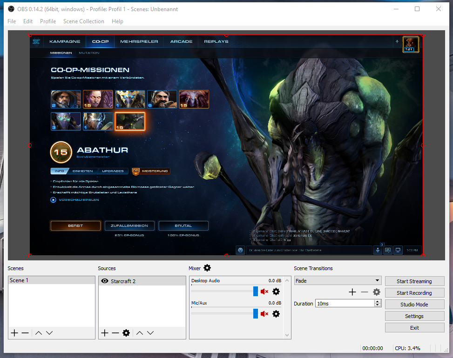
Task: Move scene up arrow
Action: (39, 333)
